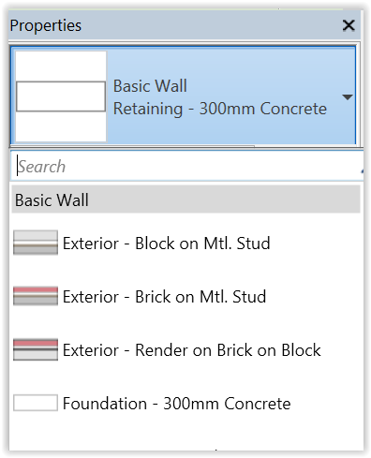This screenshot has width=371, height=458.
Task: Choose Exterior - Brick on Mtl. Stud type
Action: tap(164, 296)
